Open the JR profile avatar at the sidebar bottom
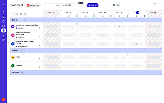Image resolution: width=164 pixels, height=103 pixels. pos(3,99)
